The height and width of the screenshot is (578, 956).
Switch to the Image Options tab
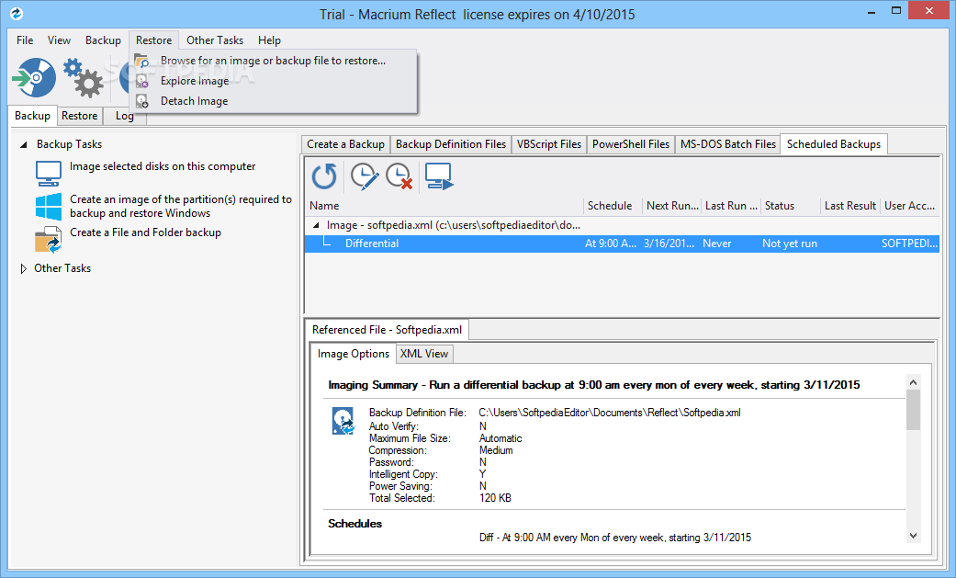pyautogui.click(x=354, y=354)
